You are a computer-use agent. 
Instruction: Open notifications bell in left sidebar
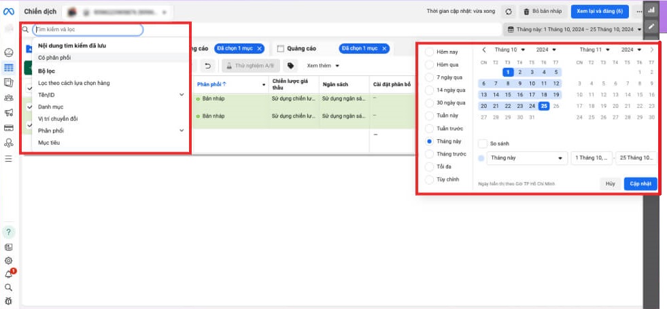[x=9, y=274]
